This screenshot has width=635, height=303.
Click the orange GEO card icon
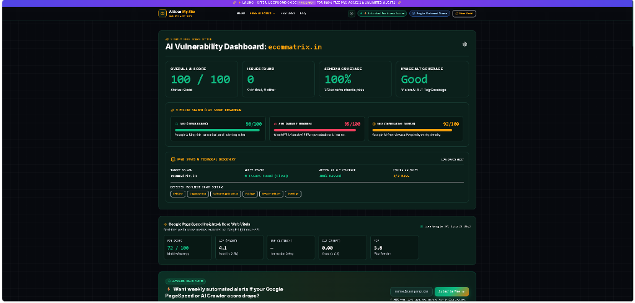click(x=374, y=124)
